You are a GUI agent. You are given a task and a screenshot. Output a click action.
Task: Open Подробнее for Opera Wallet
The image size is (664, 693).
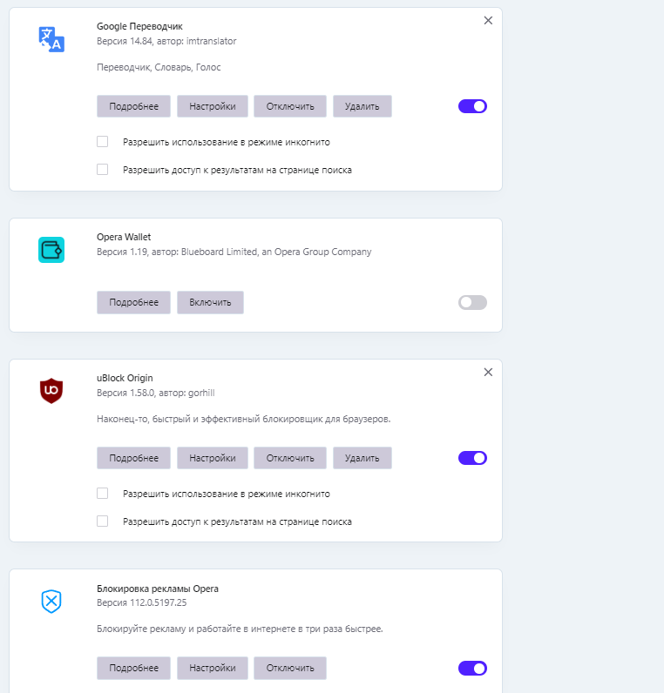point(133,302)
